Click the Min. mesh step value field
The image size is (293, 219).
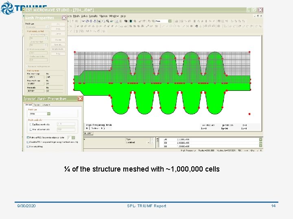pyautogui.click(x=36, y=77)
